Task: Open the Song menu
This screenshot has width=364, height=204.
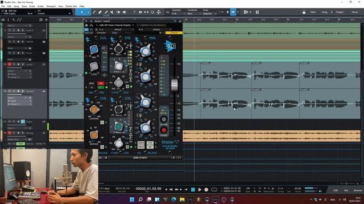Action: pyautogui.click(x=16, y=6)
